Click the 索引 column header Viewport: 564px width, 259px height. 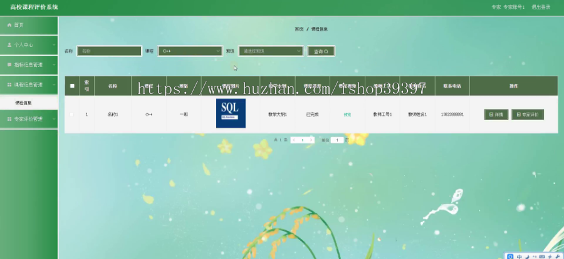[86, 86]
